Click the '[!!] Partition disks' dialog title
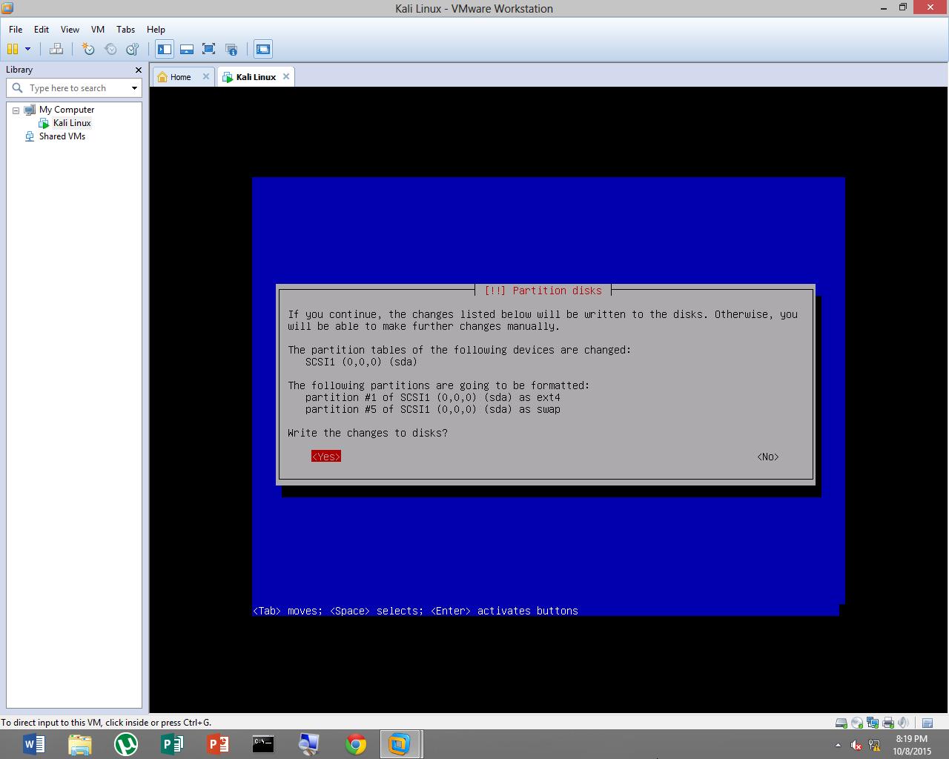 pos(543,291)
